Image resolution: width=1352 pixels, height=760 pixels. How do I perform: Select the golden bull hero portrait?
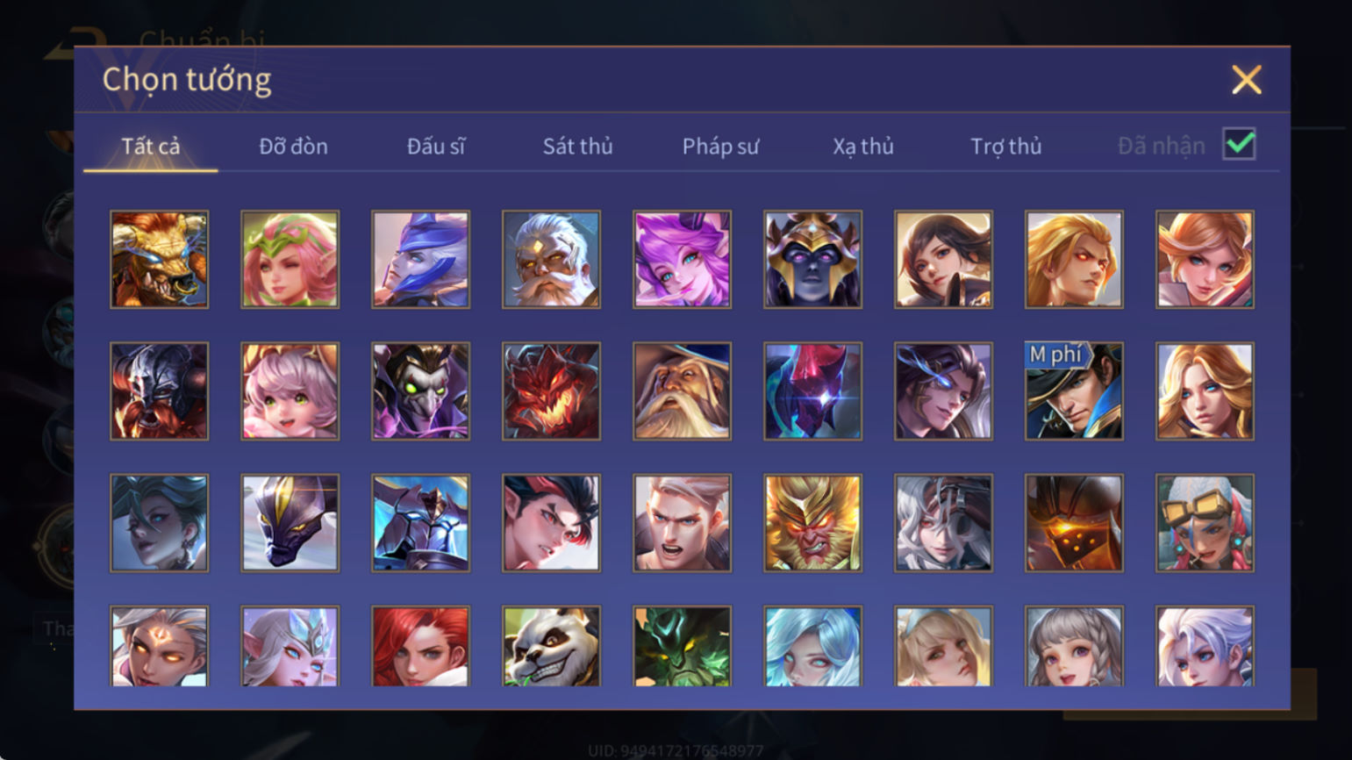[x=159, y=259]
